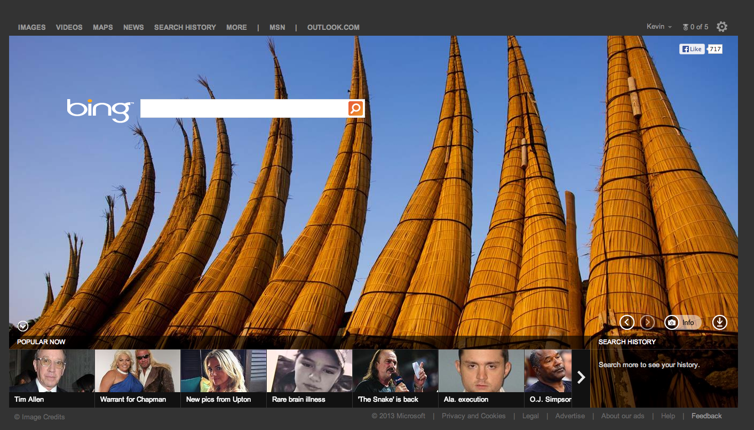754x430 pixels.
Task: Open the MORE menu
Action: coord(236,27)
